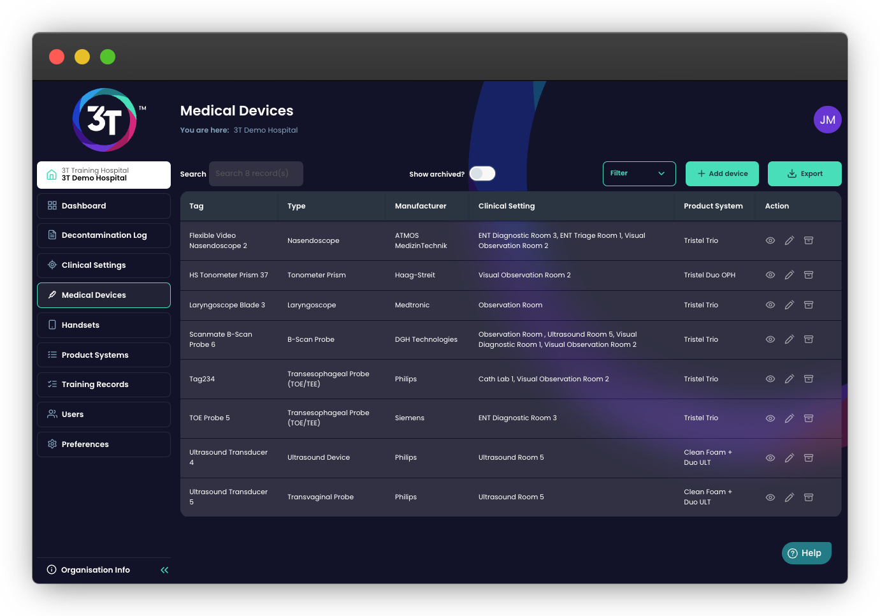The image size is (880, 616).
Task: View the Flexible Video Nasendoscope 2 device
Action: click(770, 240)
